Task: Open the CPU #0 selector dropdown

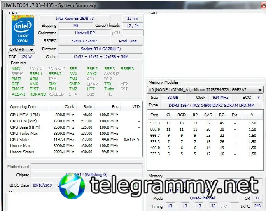Action: pos(21,49)
